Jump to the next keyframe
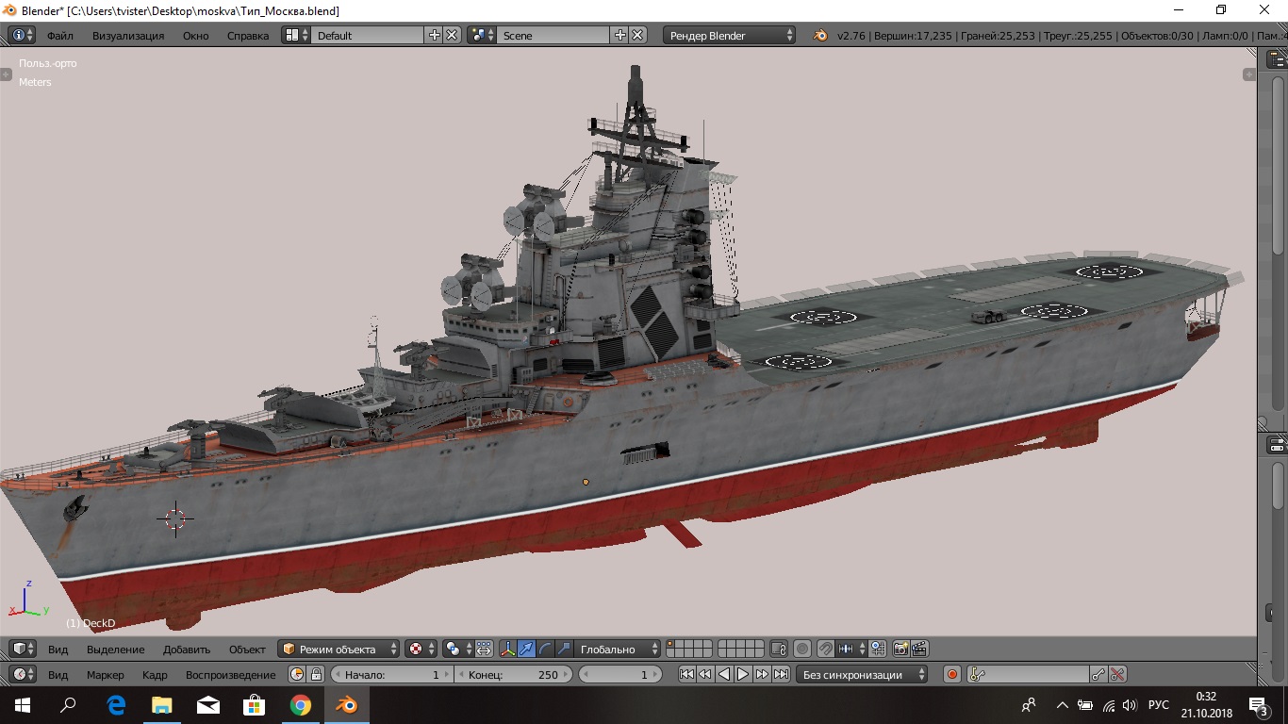 click(x=762, y=675)
